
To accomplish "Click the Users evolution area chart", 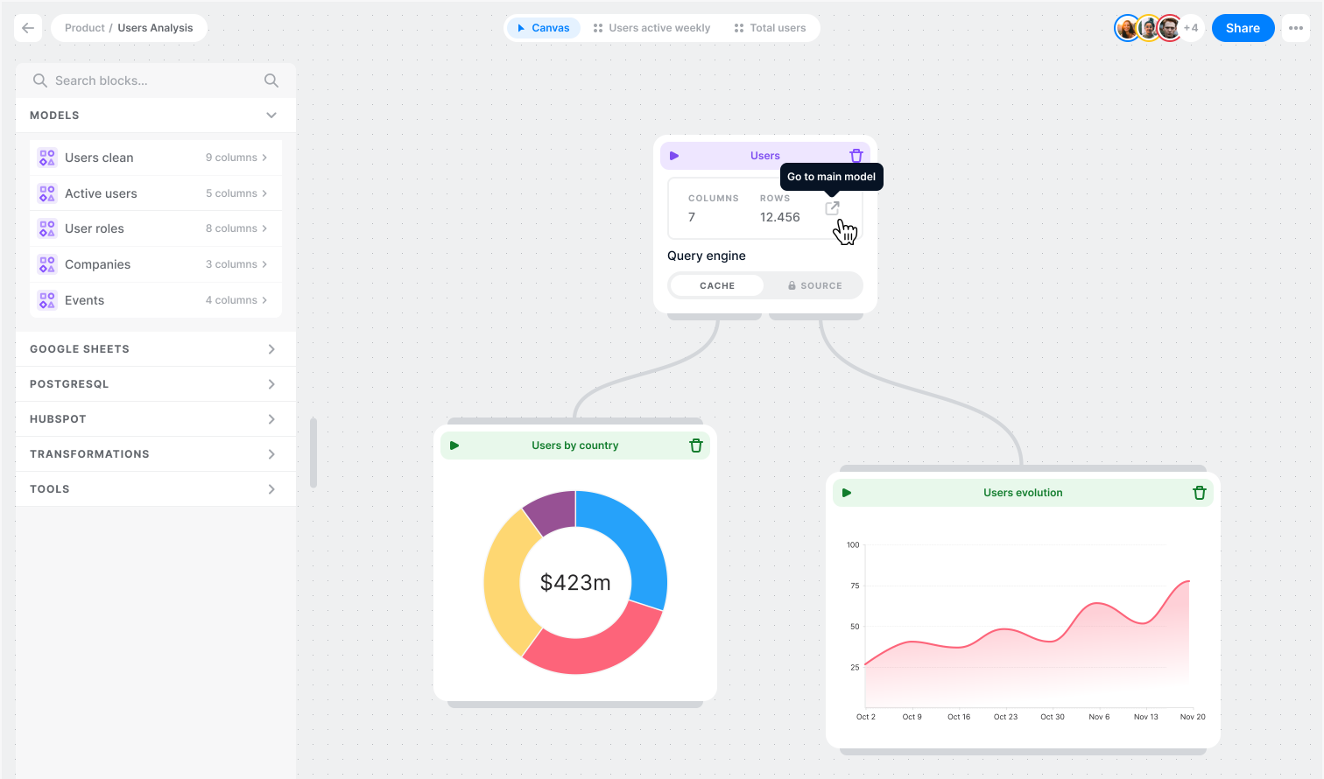I will pyautogui.click(x=1026, y=643).
